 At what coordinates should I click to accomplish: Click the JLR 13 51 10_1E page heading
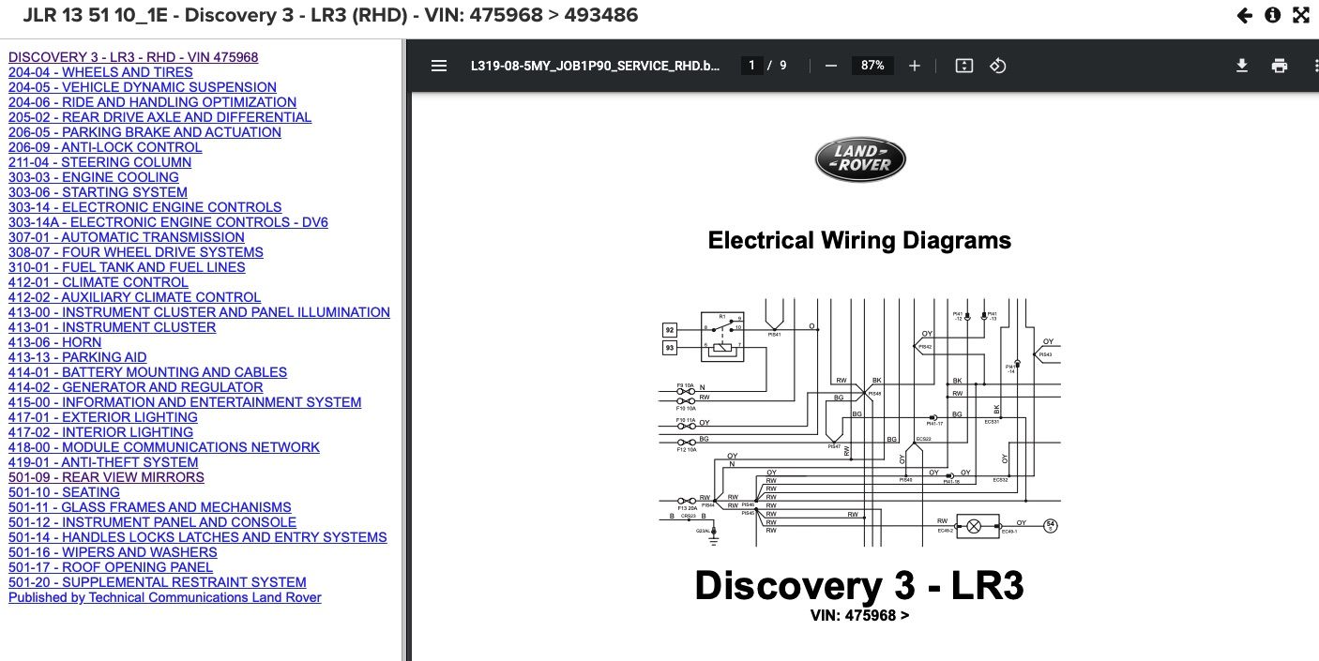[x=329, y=15]
